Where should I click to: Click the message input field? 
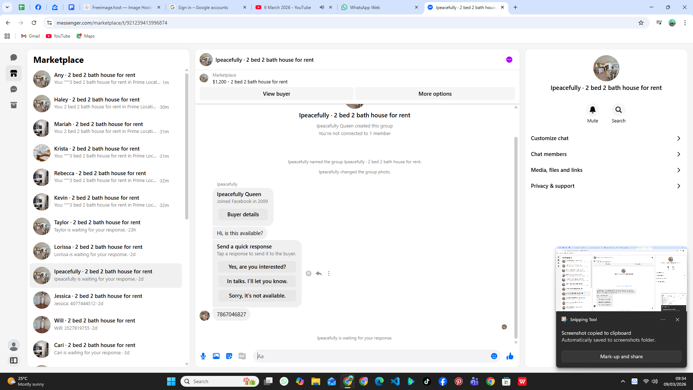point(372,356)
